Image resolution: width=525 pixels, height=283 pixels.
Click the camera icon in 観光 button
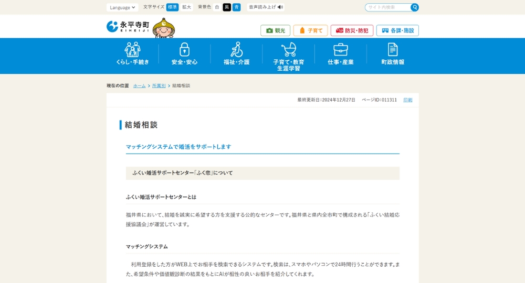click(269, 30)
